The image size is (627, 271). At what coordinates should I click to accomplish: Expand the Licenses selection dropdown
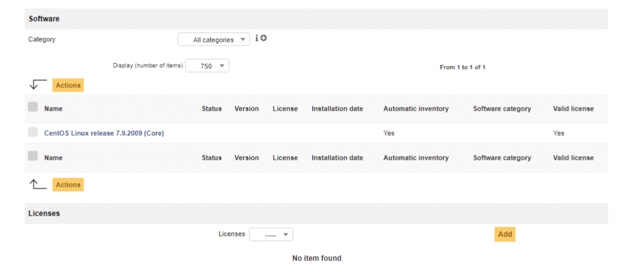[271, 235]
